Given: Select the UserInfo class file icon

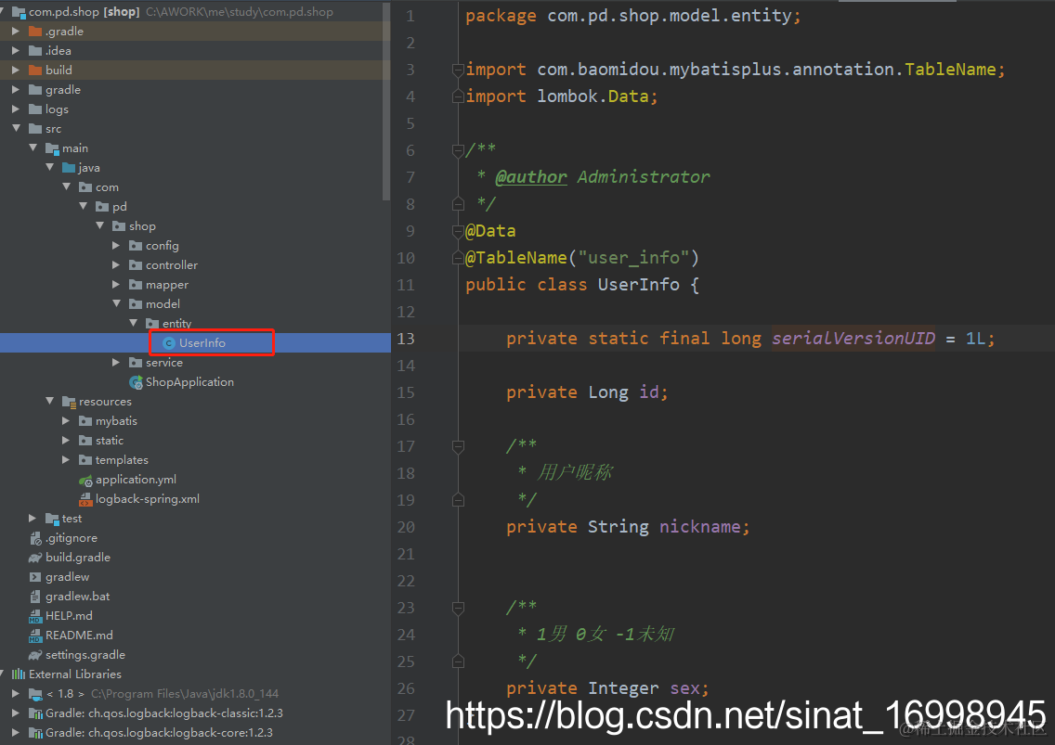Looking at the screenshot, I should pos(169,343).
